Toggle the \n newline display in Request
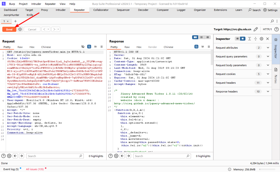280x172 pixels. point(95,47)
